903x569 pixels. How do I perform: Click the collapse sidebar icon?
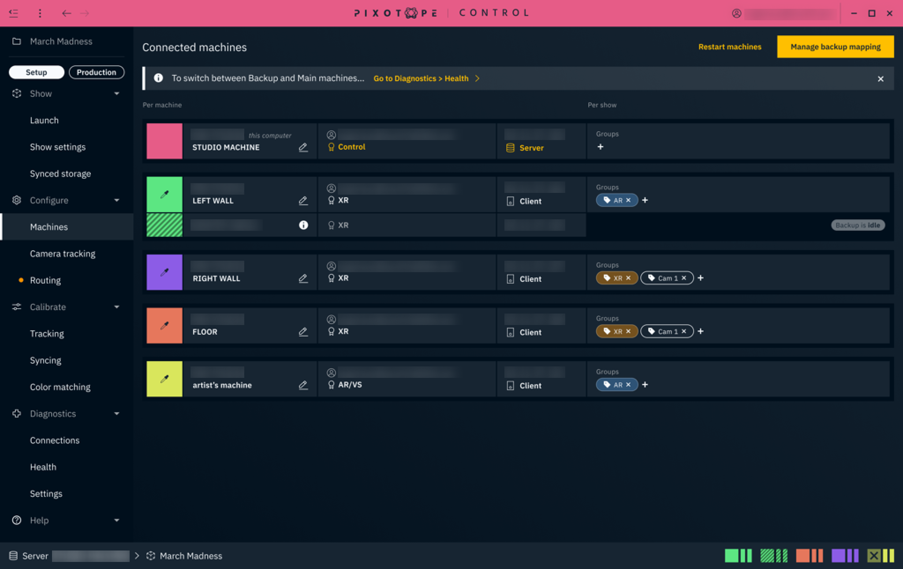[14, 13]
